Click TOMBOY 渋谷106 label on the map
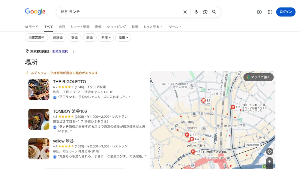Viewport: 300px width, 169px height. pos(214,152)
